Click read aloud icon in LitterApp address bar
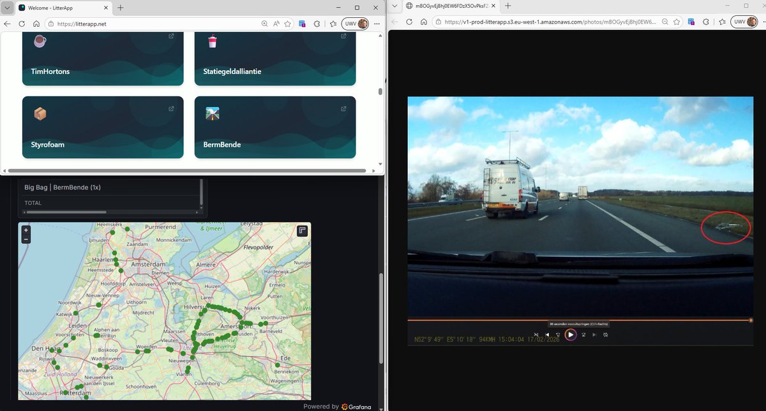The width and height of the screenshot is (766, 411). tap(276, 24)
